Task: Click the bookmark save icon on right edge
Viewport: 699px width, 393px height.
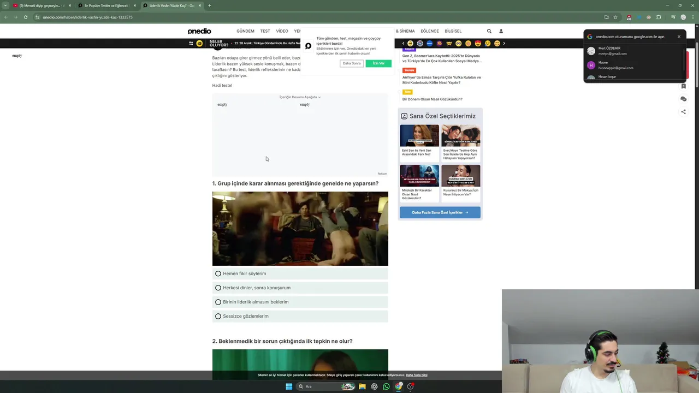Action: click(683, 86)
